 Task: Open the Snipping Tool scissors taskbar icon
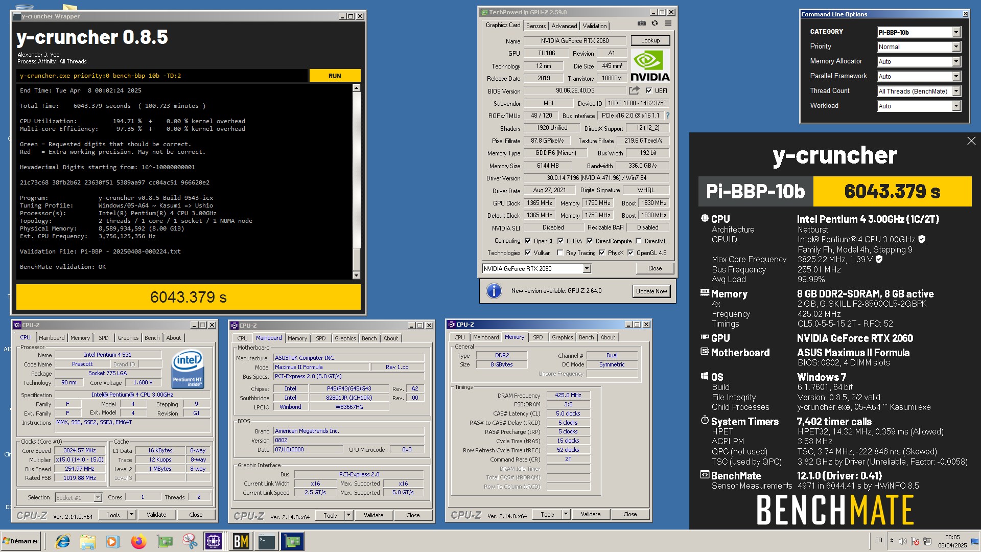click(x=190, y=541)
